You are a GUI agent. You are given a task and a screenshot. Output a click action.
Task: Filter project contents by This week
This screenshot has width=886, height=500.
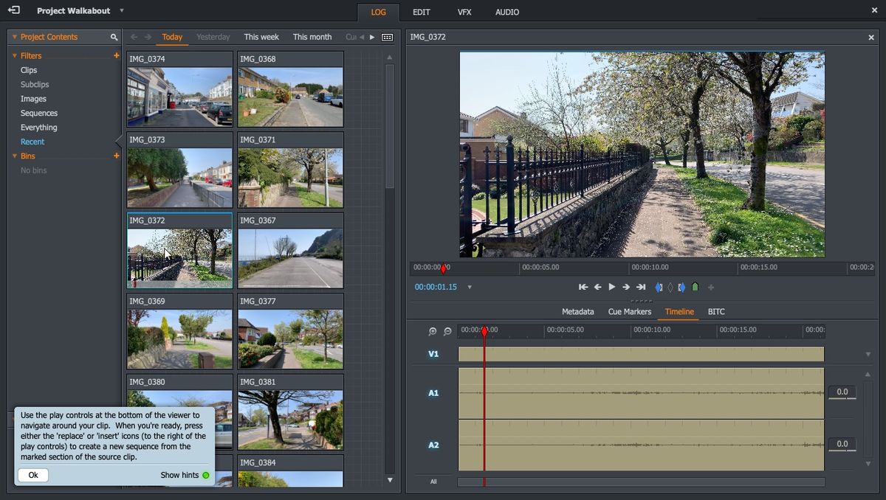(x=261, y=36)
